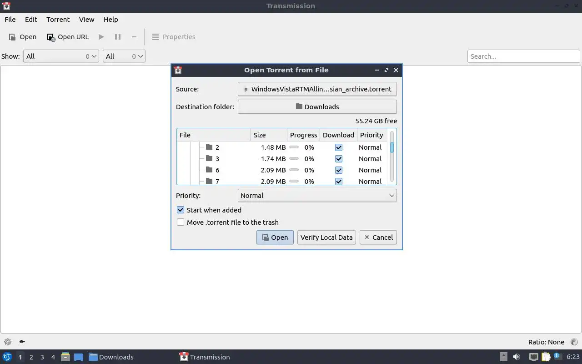Open the Help menu

pyautogui.click(x=110, y=20)
